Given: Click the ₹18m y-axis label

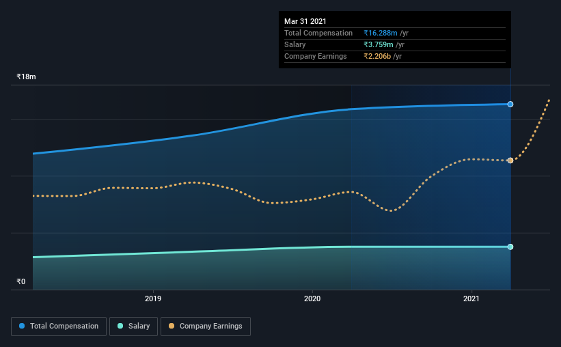Looking at the screenshot, I should coord(26,77).
